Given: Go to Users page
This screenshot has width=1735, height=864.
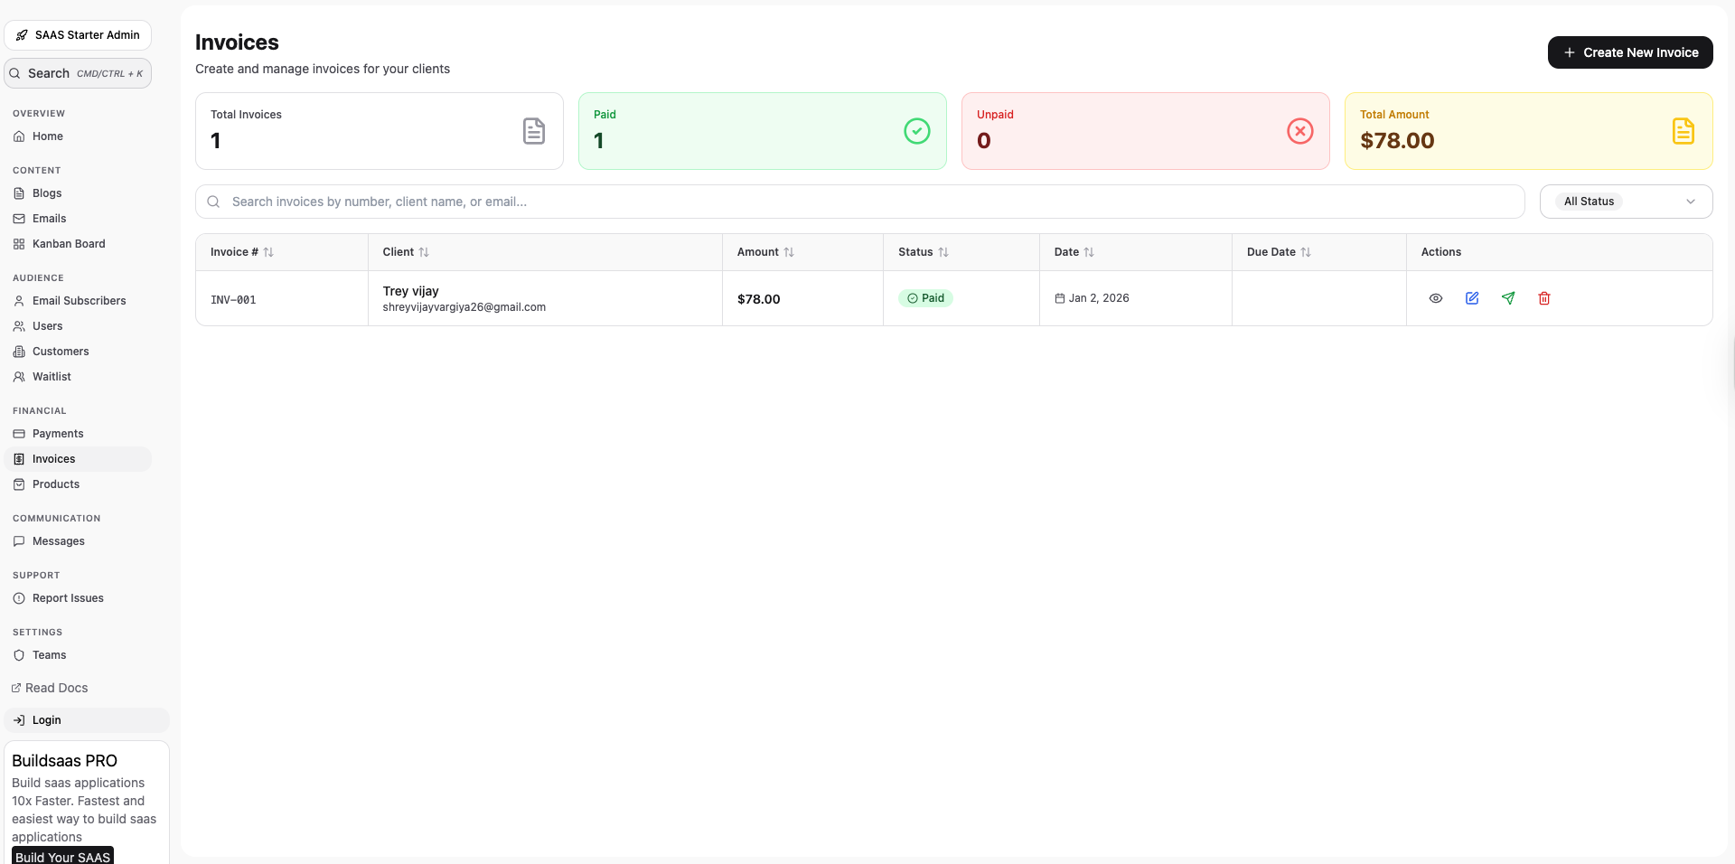Looking at the screenshot, I should pos(78,326).
